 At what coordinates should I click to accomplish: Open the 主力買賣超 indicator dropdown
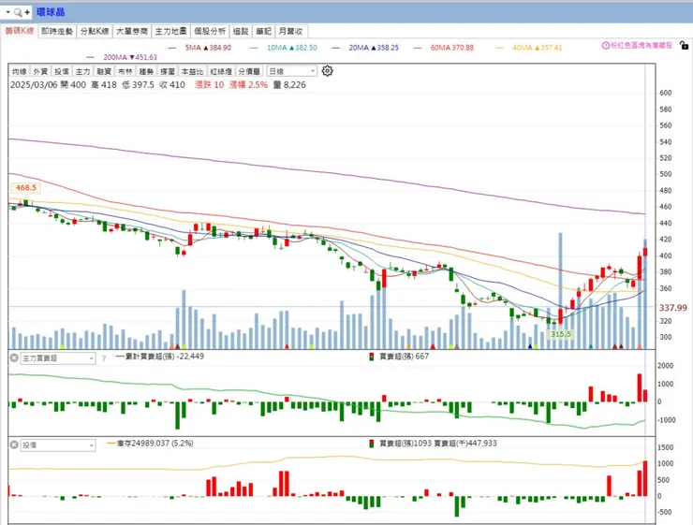[58, 358]
